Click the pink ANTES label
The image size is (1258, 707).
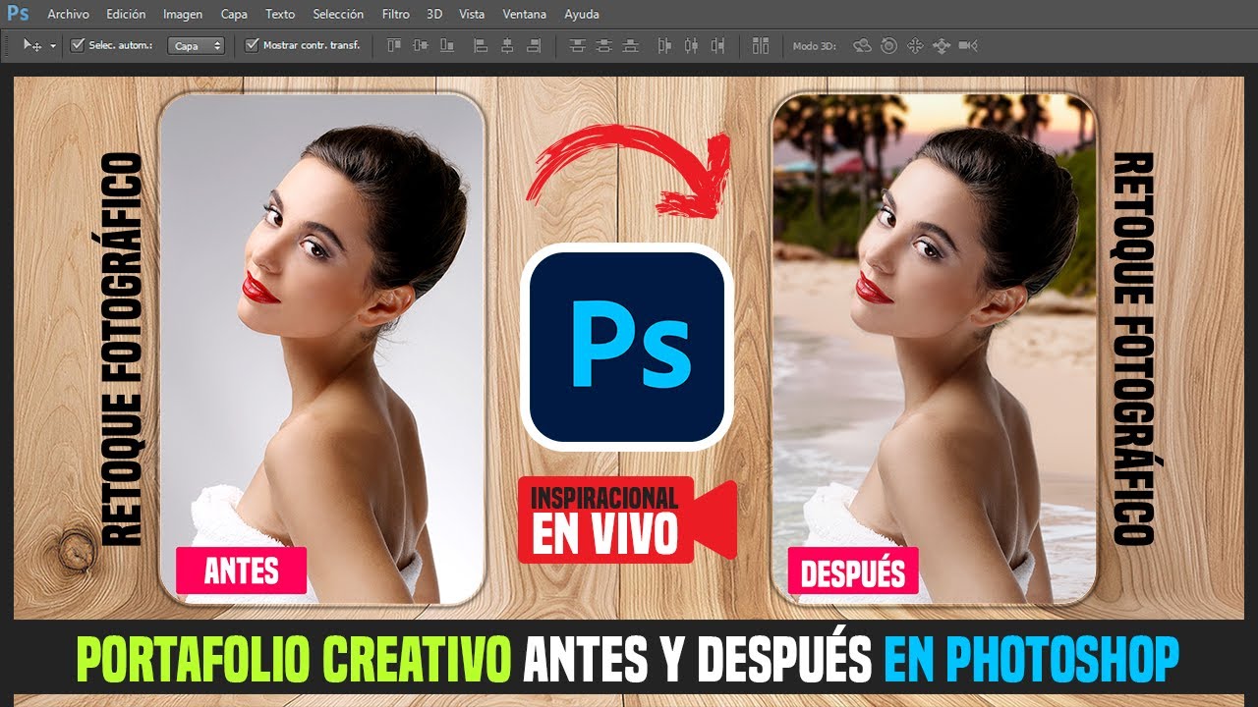[x=241, y=571]
